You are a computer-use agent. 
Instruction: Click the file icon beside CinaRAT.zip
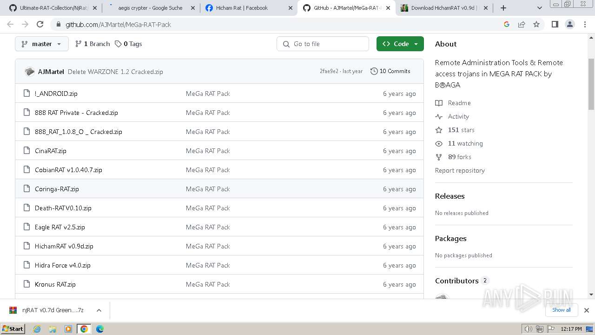(x=26, y=151)
